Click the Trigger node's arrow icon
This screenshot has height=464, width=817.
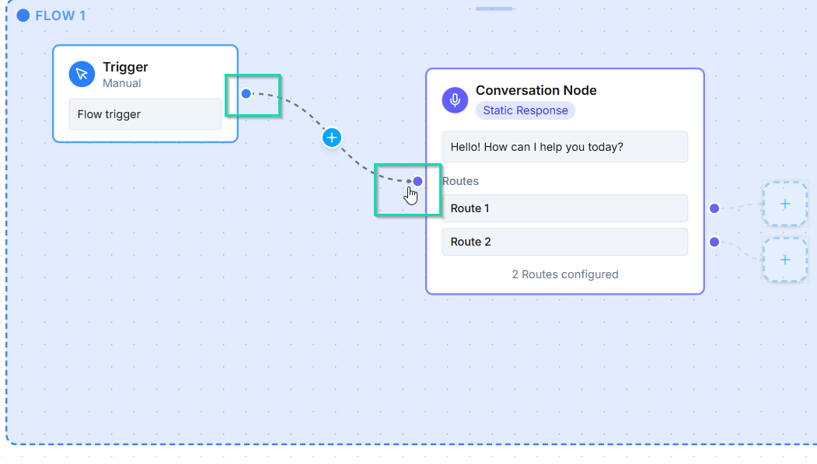[82, 74]
